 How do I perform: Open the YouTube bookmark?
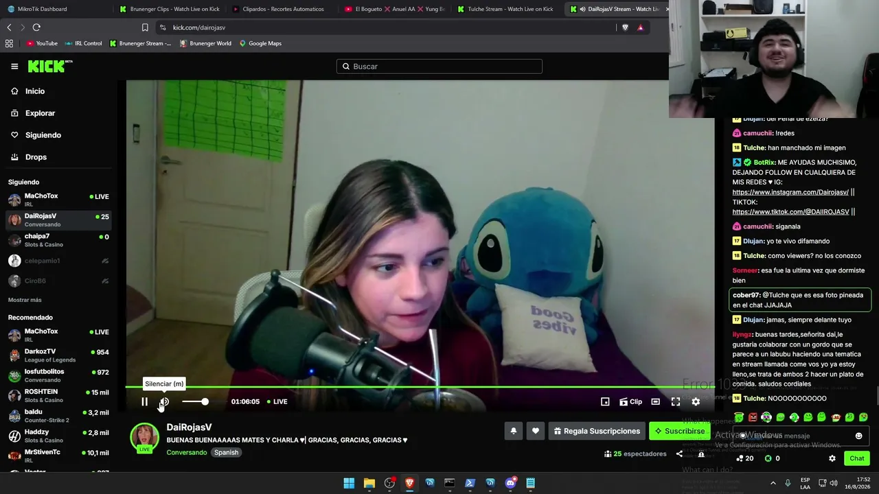42,43
